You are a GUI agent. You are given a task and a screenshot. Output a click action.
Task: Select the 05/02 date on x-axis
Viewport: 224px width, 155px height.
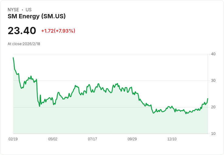(53, 139)
